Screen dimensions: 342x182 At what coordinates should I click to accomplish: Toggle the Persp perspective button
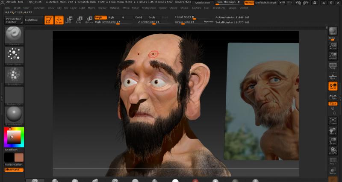point(333,66)
